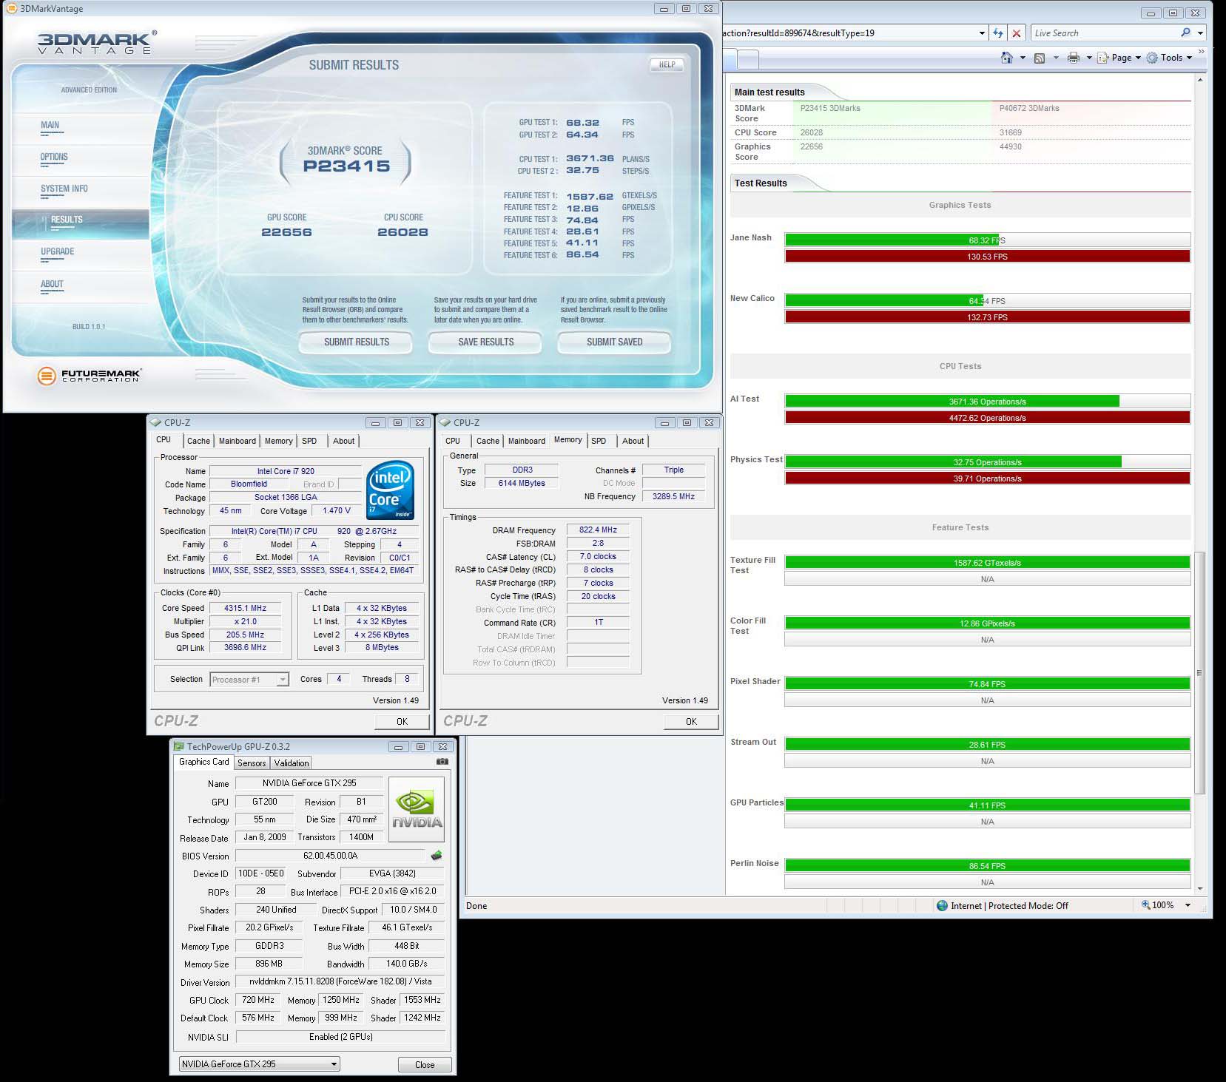
Task: Open the Print options dropdown arrow
Action: click(x=1089, y=58)
